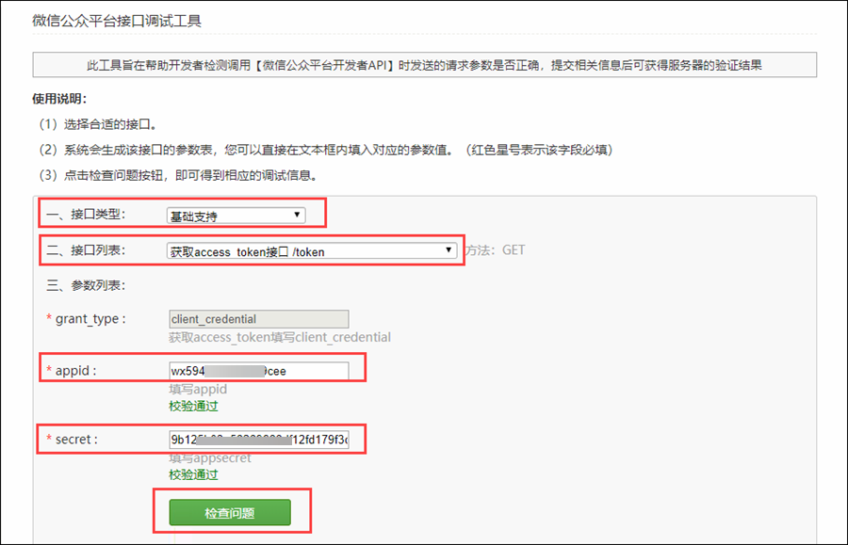This screenshot has height=545, width=848.
Task: Click 校验通过 under the appid field
Action: tap(193, 407)
